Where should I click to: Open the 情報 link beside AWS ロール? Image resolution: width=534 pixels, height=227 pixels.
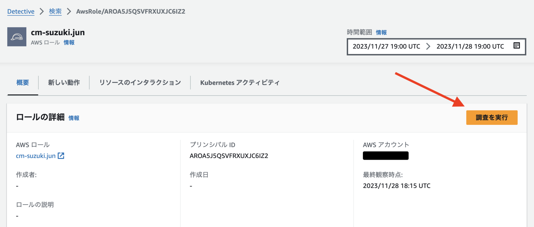(69, 42)
